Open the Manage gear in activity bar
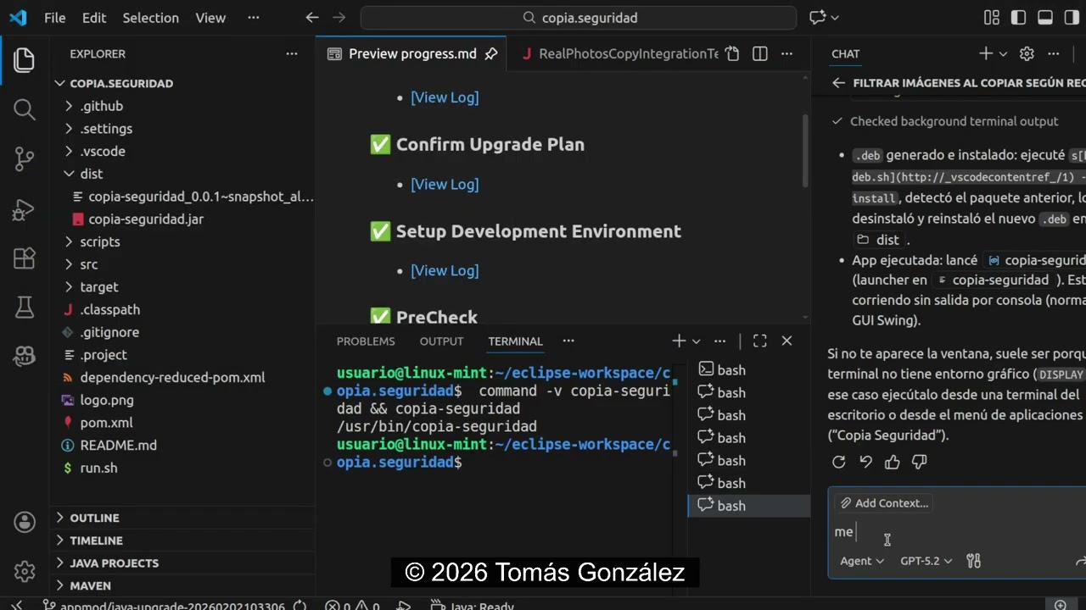1086x610 pixels. [x=25, y=571]
